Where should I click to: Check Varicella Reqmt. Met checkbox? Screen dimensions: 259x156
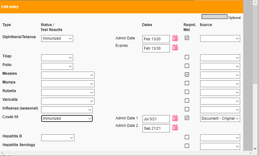(x=187, y=100)
